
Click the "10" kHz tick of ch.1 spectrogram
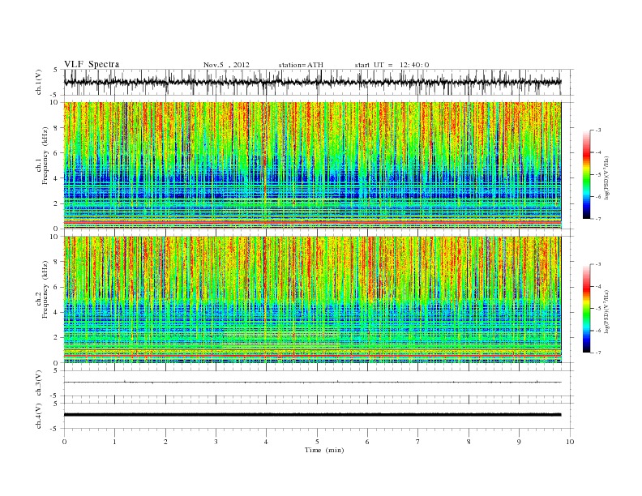[x=55, y=102]
